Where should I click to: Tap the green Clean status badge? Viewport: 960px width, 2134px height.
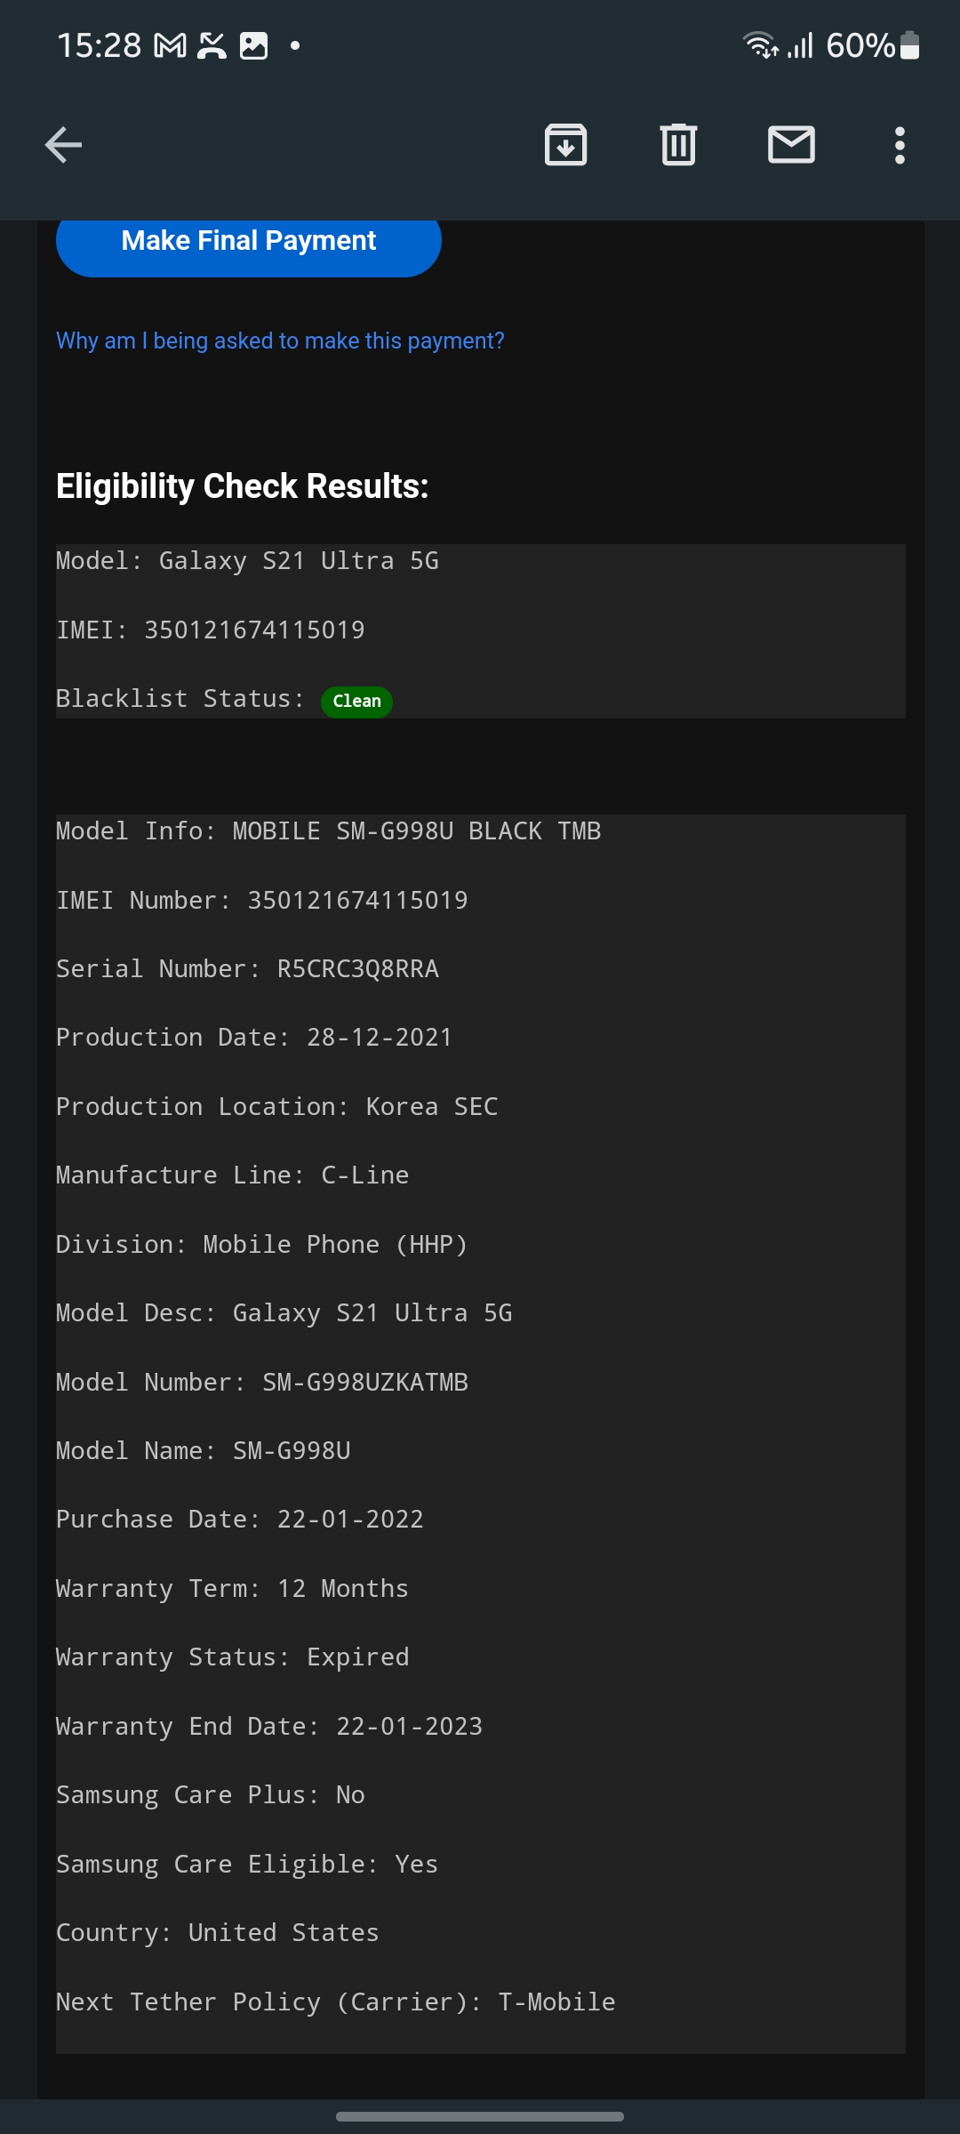coord(356,701)
